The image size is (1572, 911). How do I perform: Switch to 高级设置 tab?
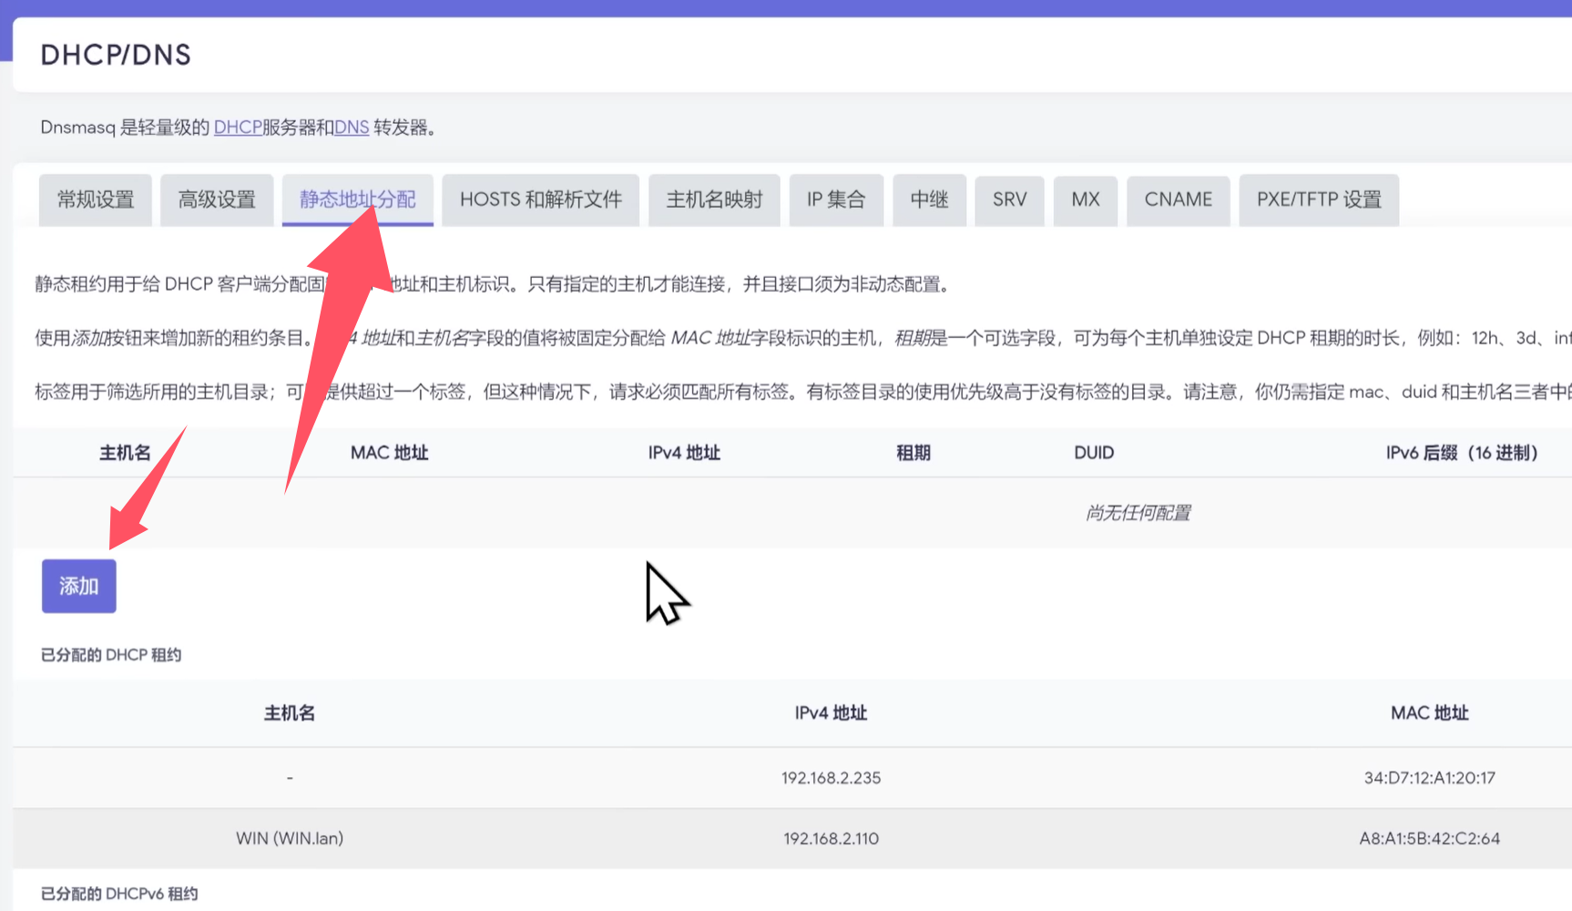(217, 200)
